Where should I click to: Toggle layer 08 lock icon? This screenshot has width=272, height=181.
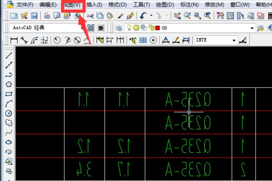[x=150, y=28]
